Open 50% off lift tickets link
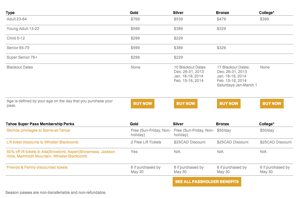Viewport: 299px width, 198px height. tap(61, 154)
